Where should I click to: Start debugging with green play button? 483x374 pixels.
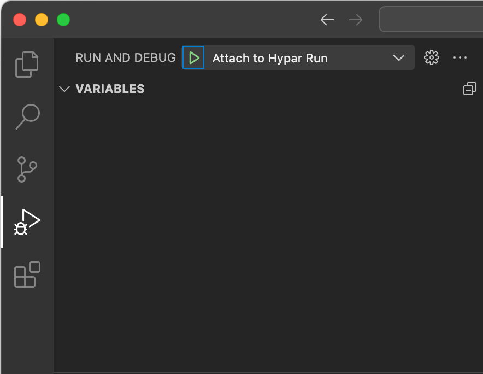tap(193, 57)
